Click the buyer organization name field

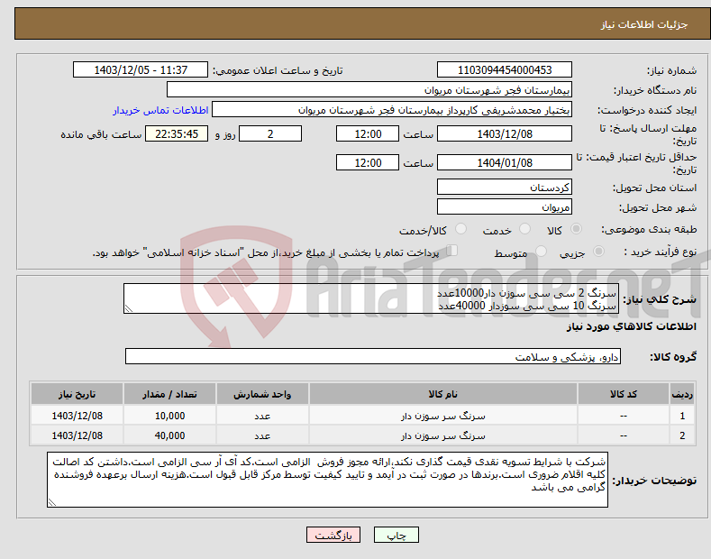click(x=369, y=90)
